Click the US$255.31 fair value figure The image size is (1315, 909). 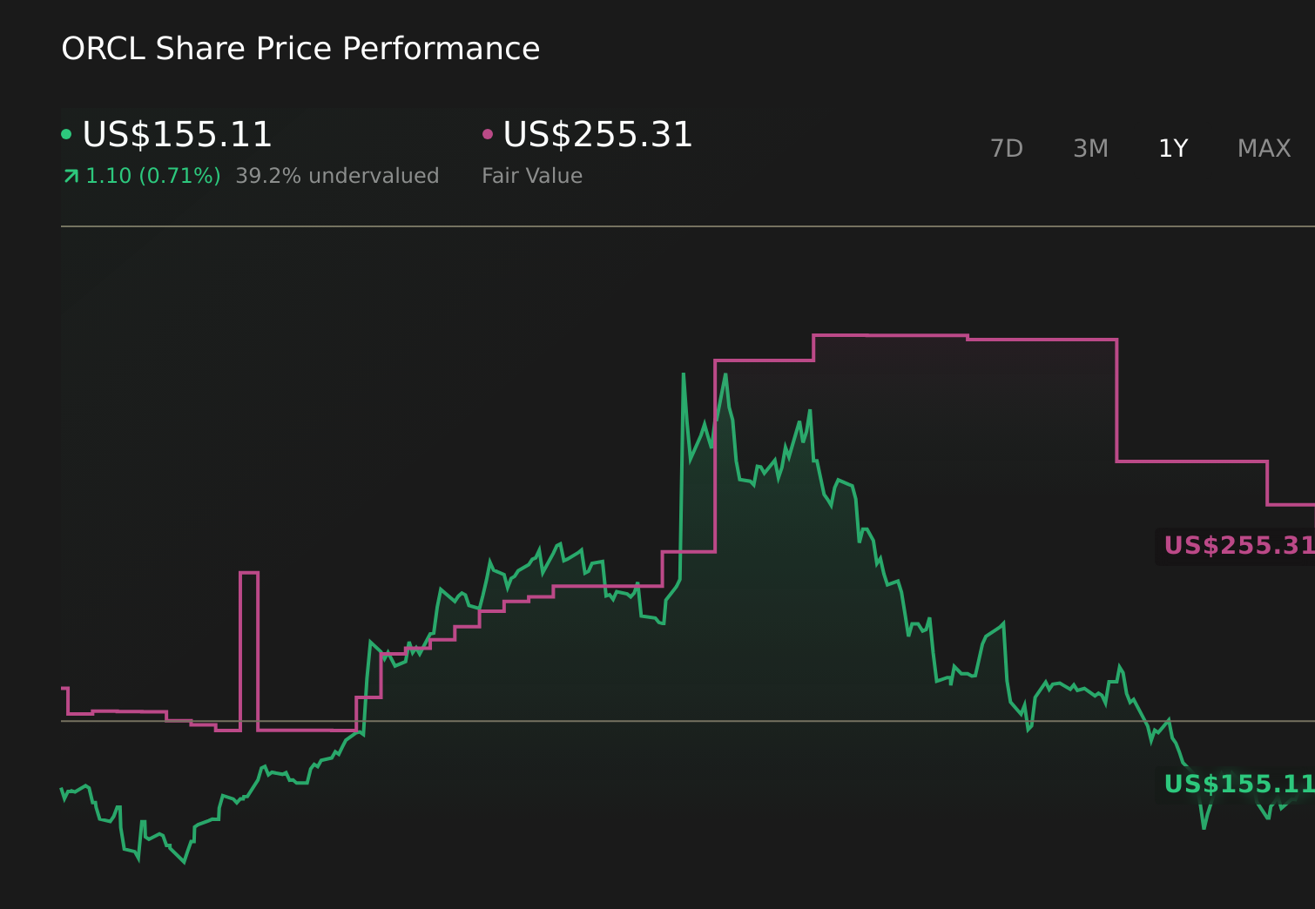click(597, 135)
